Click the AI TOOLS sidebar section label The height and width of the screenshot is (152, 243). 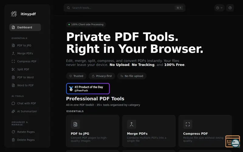pyautogui.click(x=18, y=96)
